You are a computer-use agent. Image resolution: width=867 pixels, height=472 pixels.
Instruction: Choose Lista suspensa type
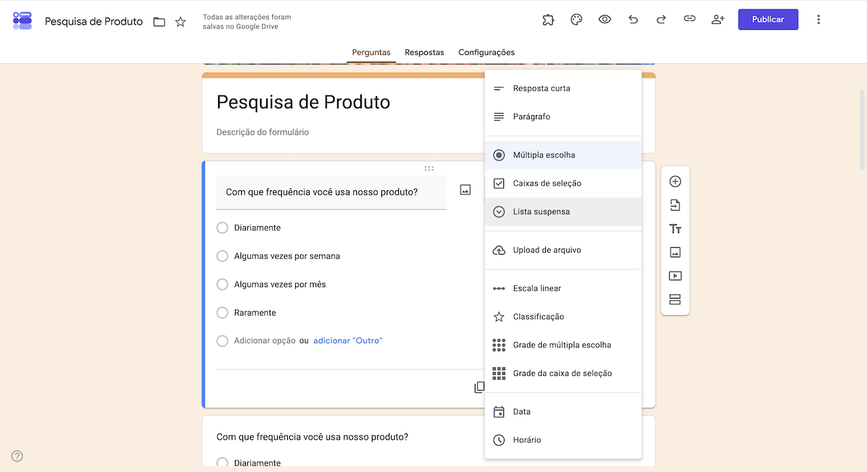563,212
